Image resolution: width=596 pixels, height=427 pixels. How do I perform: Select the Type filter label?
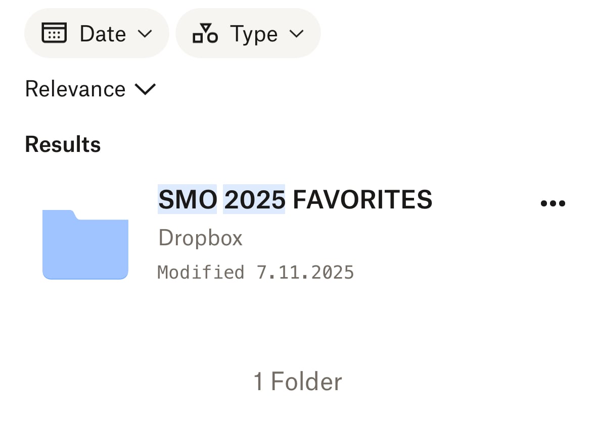pyautogui.click(x=253, y=34)
